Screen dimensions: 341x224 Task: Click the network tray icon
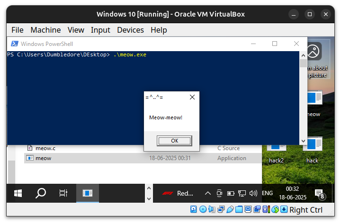pos(242,193)
